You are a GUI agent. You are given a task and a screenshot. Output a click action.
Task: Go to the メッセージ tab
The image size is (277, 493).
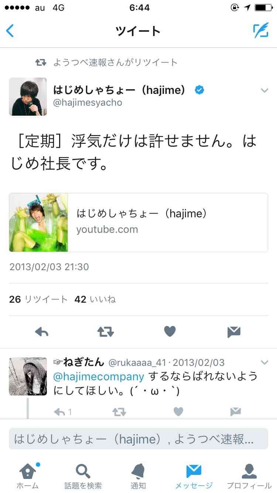[x=194, y=475]
